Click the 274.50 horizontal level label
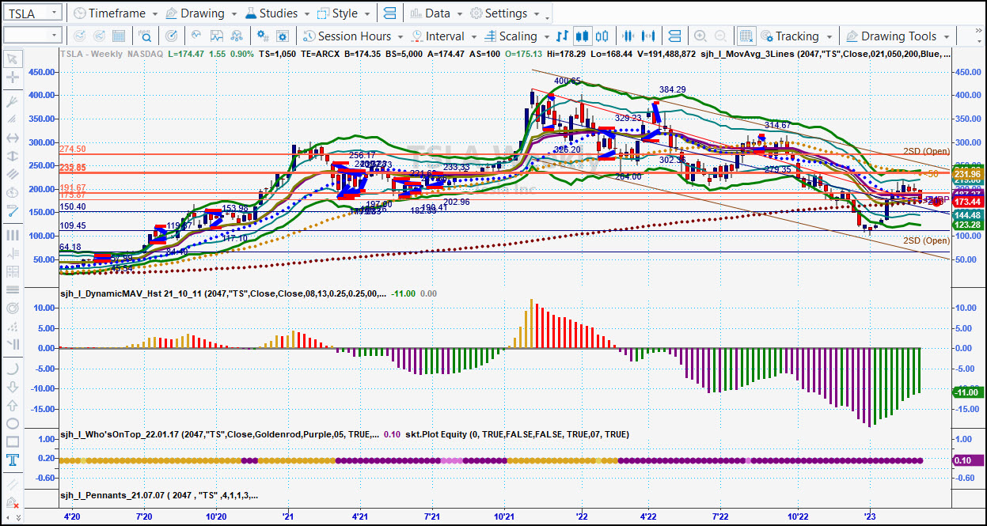987x526 pixels. tap(72, 149)
